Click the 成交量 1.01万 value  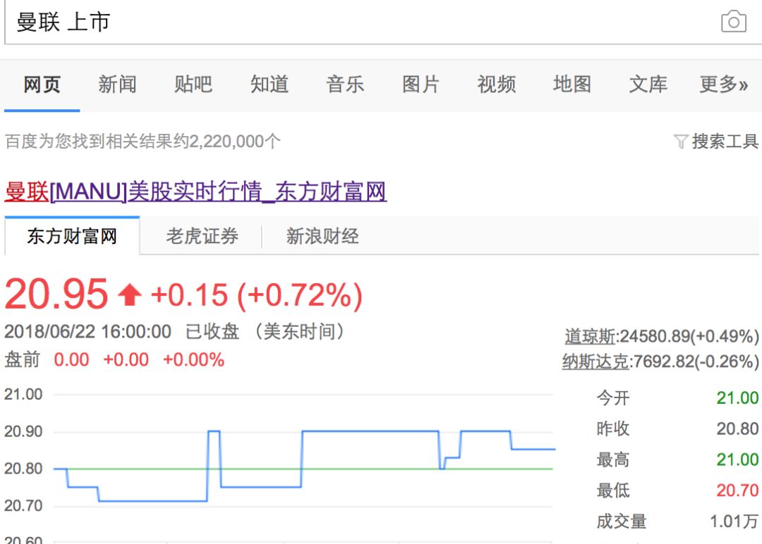click(x=734, y=521)
